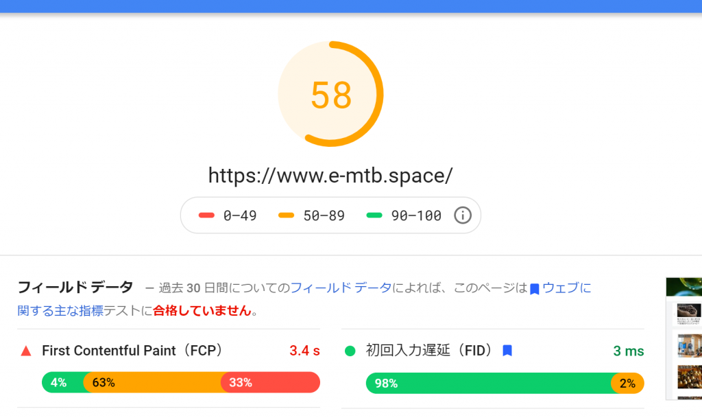Click the orange 2% segment of FID bar
Screen dimensions: 702x418
tap(628, 384)
